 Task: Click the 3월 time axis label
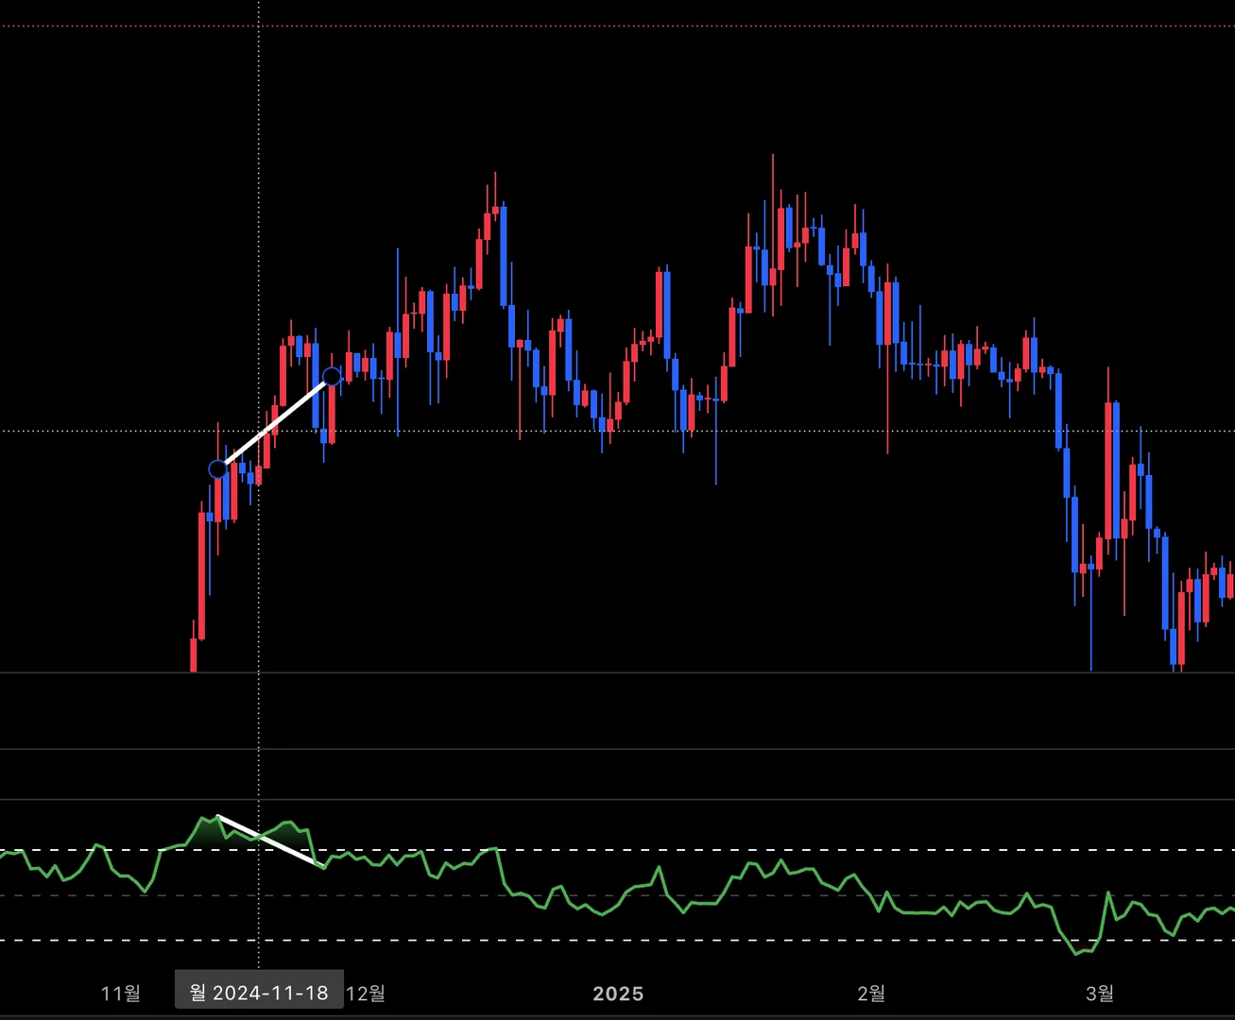pyautogui.click(x=1100, y=993)
